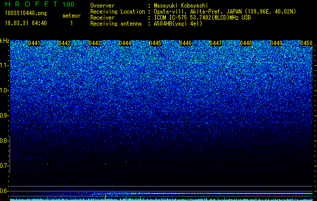317x201 pixels.
Task: Click the 0.9 kHz axis label
Action: (x=4, y=116)
